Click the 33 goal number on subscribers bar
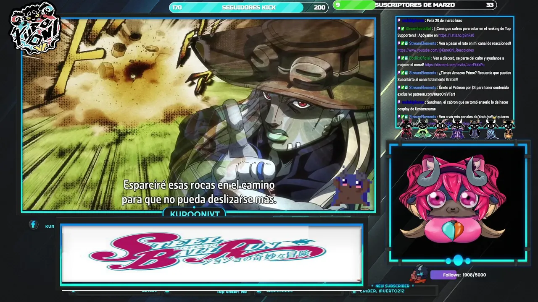The height and width of the screenshot is (302, 538). coord(490,5)
